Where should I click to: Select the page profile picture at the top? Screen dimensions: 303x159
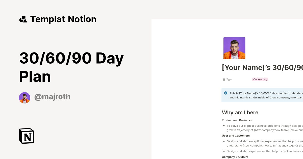click(234, 48)
